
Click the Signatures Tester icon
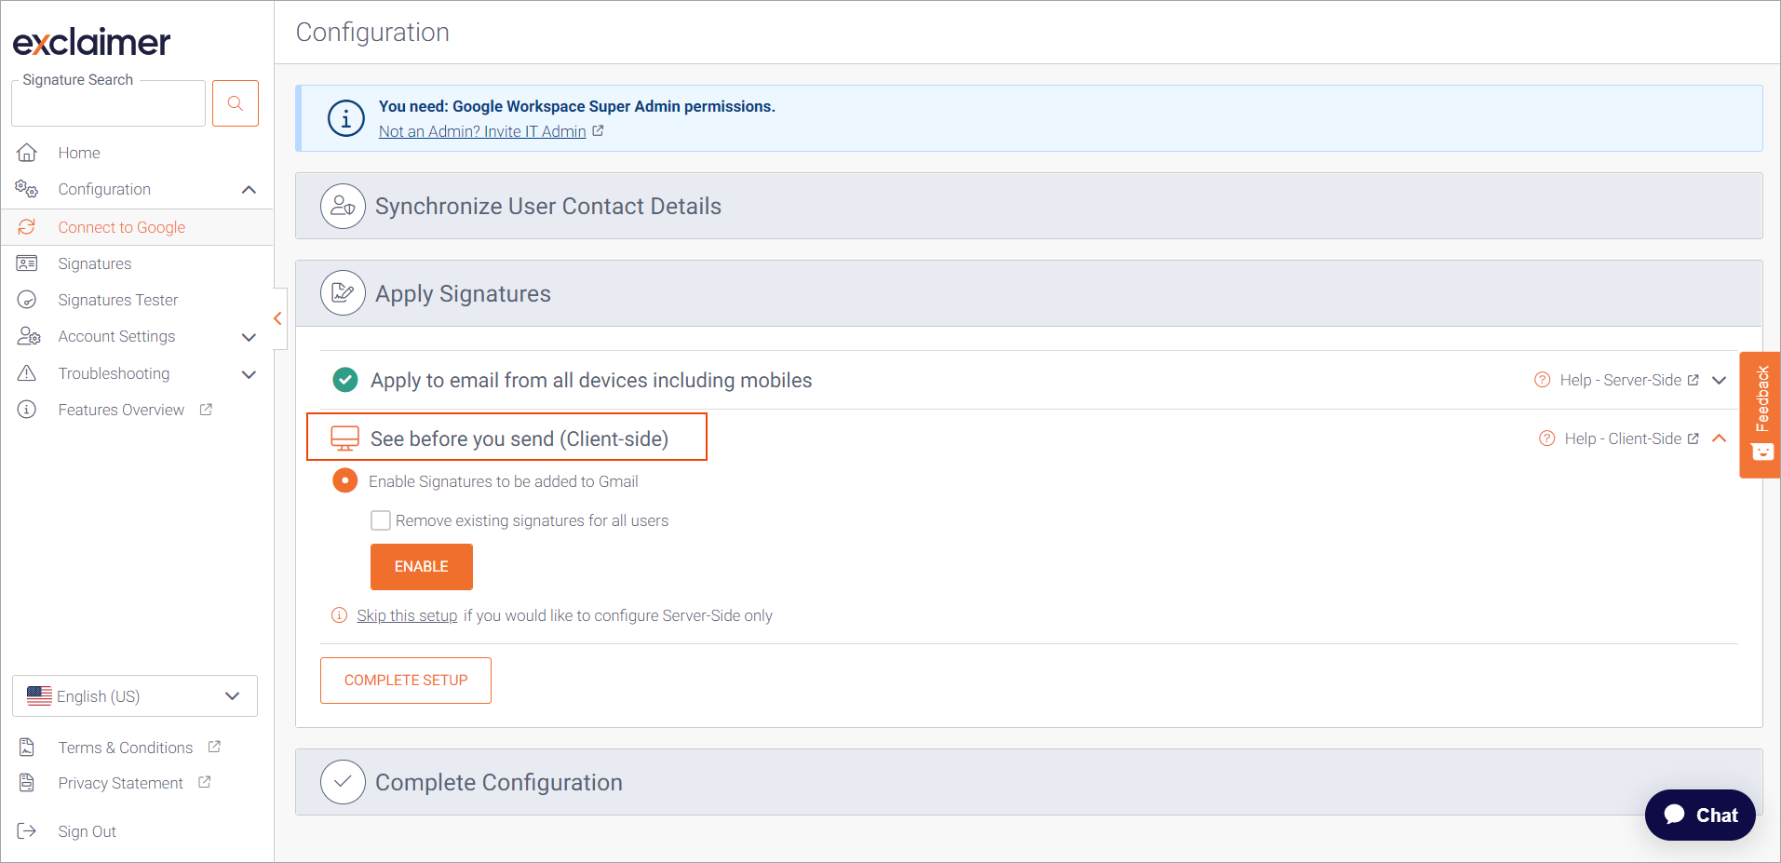tap(27, 300)
